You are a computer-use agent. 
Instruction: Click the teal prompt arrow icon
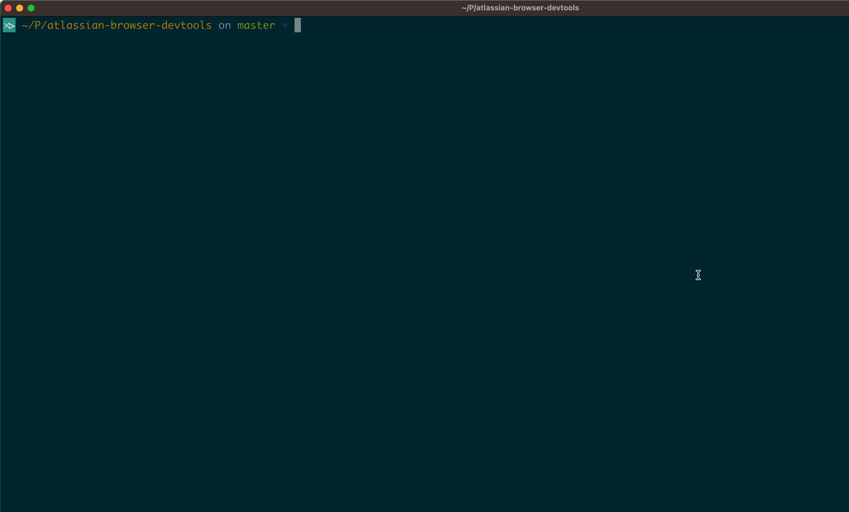tap(9, 25)
